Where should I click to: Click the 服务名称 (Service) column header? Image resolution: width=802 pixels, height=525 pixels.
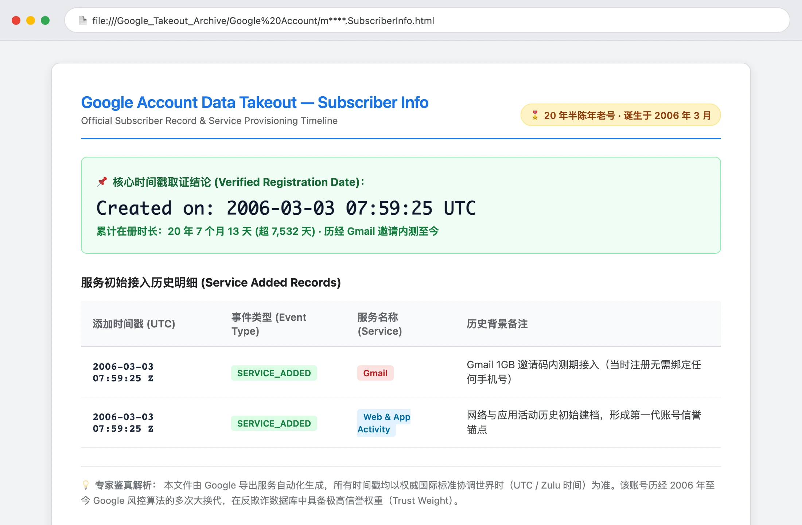tap(379, 324)
